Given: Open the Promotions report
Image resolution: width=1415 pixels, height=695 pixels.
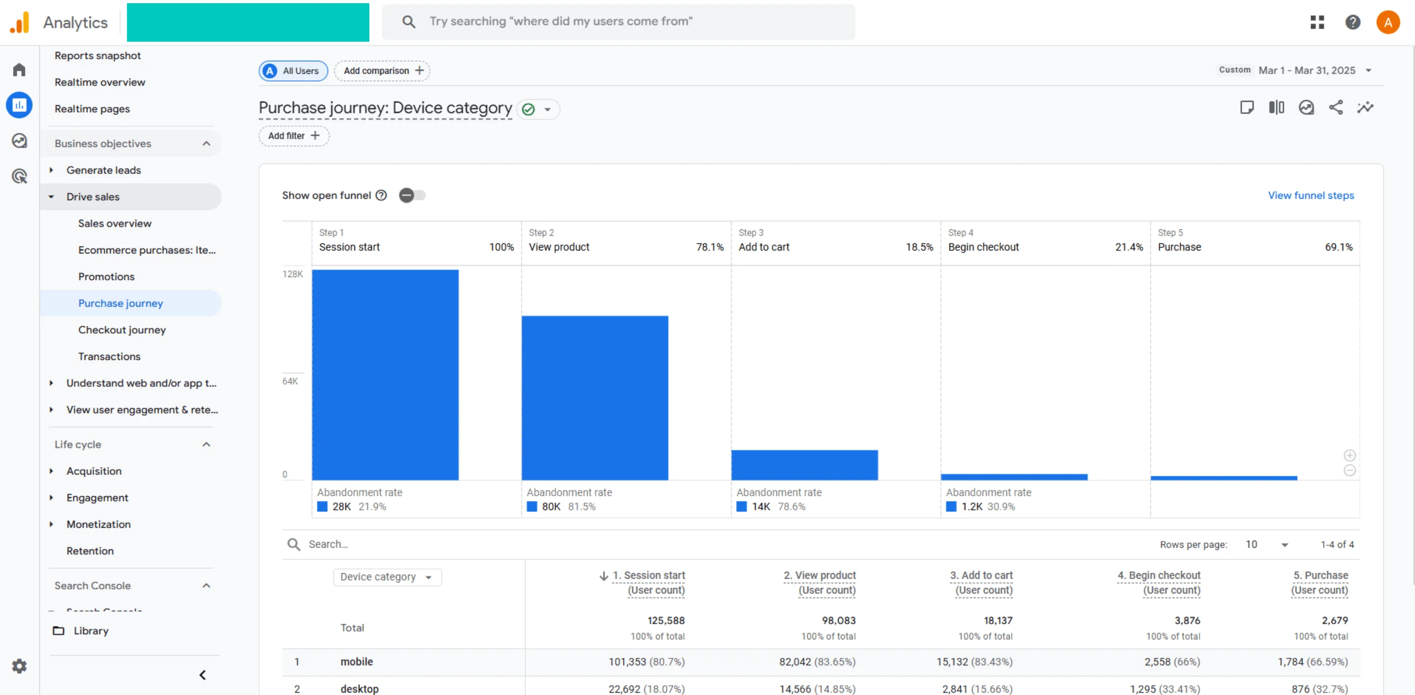Looking at the screenshot, I should (106, 277).
